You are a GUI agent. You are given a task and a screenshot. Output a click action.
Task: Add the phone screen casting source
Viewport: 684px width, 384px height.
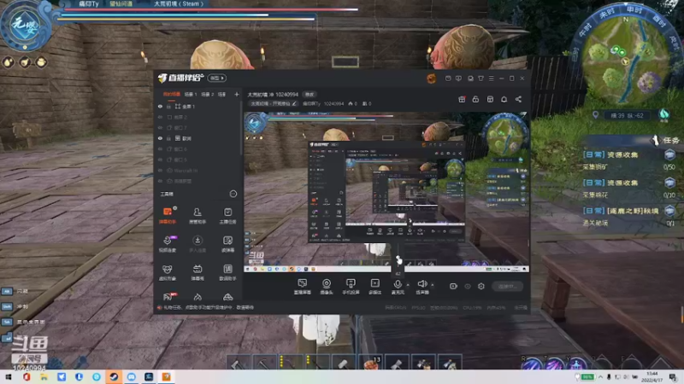(351, 287)
